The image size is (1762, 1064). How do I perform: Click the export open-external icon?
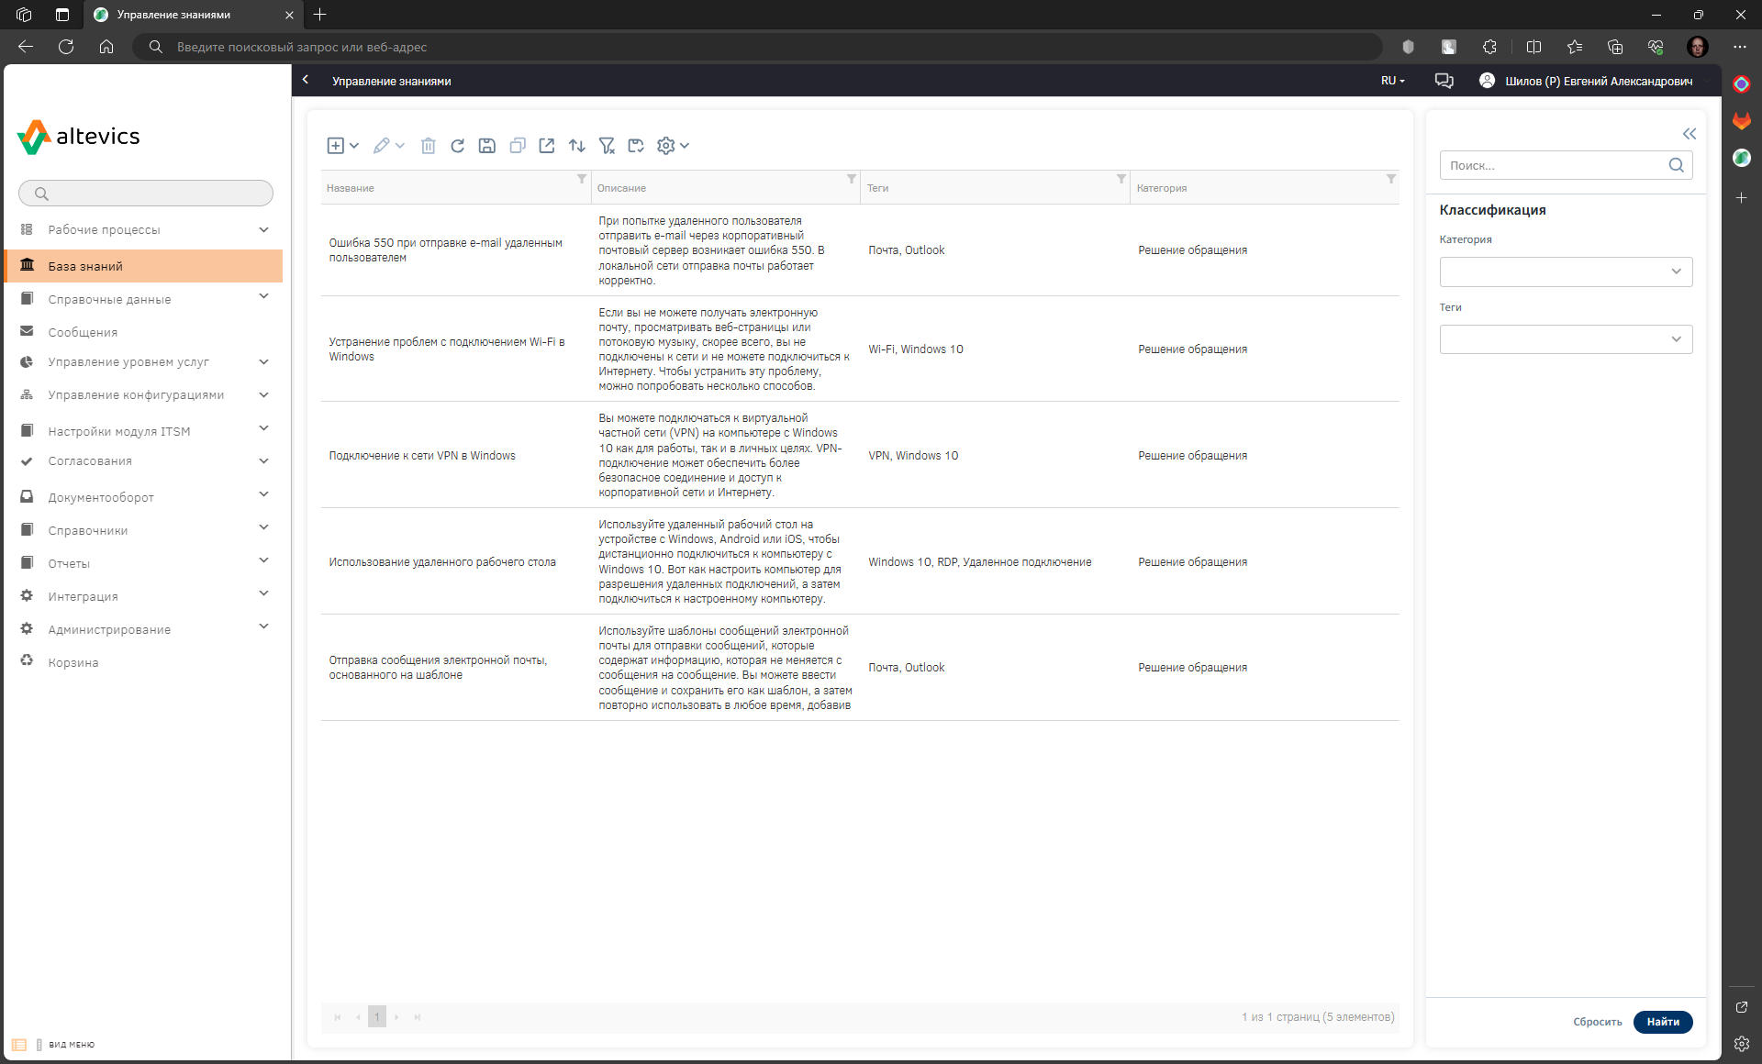click(x=547, y=146)
